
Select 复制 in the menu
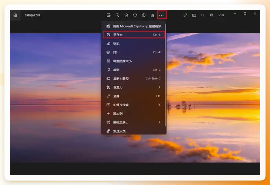[x=134, y=70]
